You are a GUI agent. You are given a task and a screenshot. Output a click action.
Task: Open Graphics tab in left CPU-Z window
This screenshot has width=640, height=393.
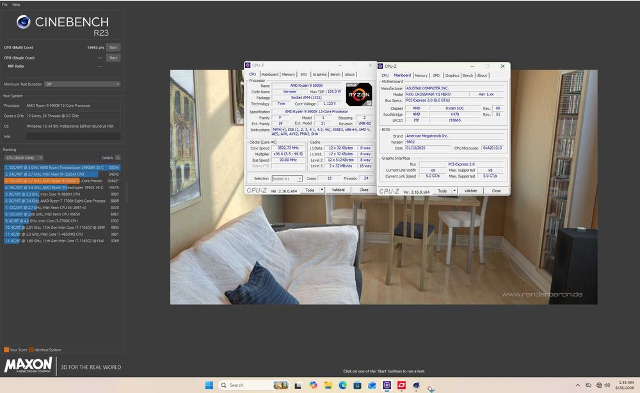coord(319,74)
